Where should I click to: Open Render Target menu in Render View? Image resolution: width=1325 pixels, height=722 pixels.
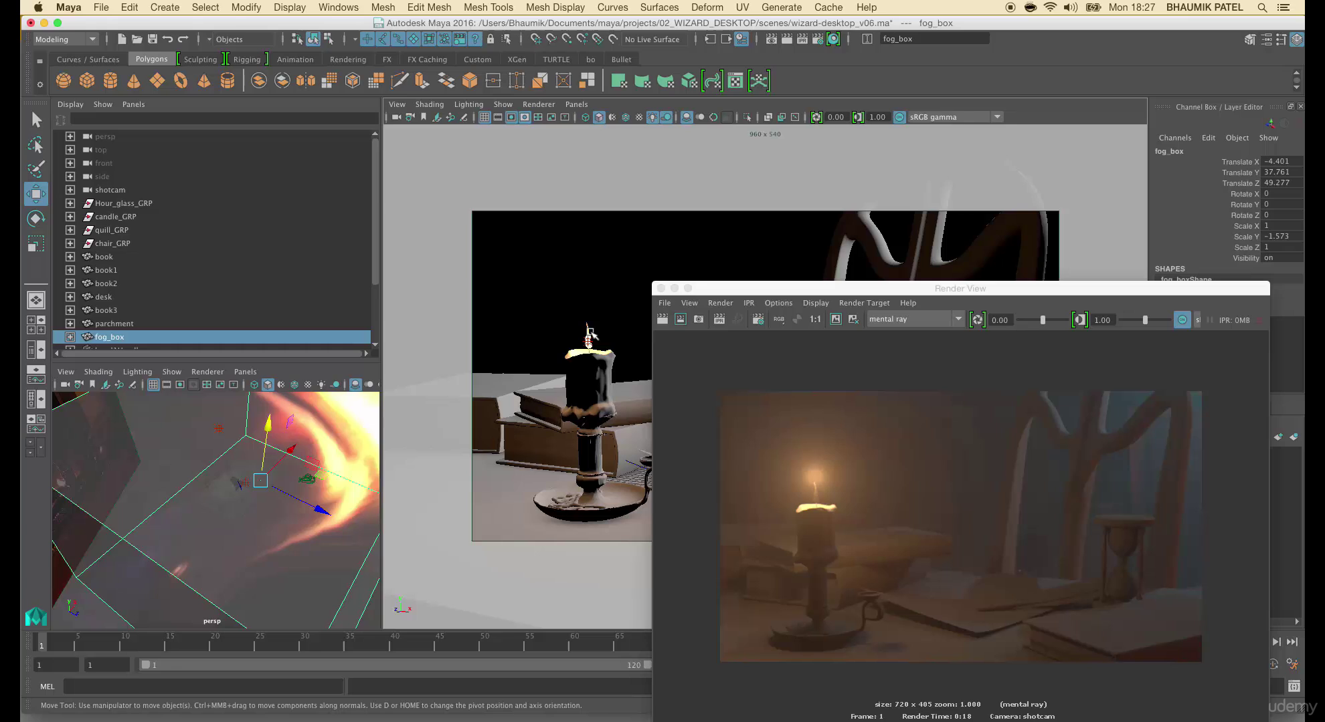865,303
